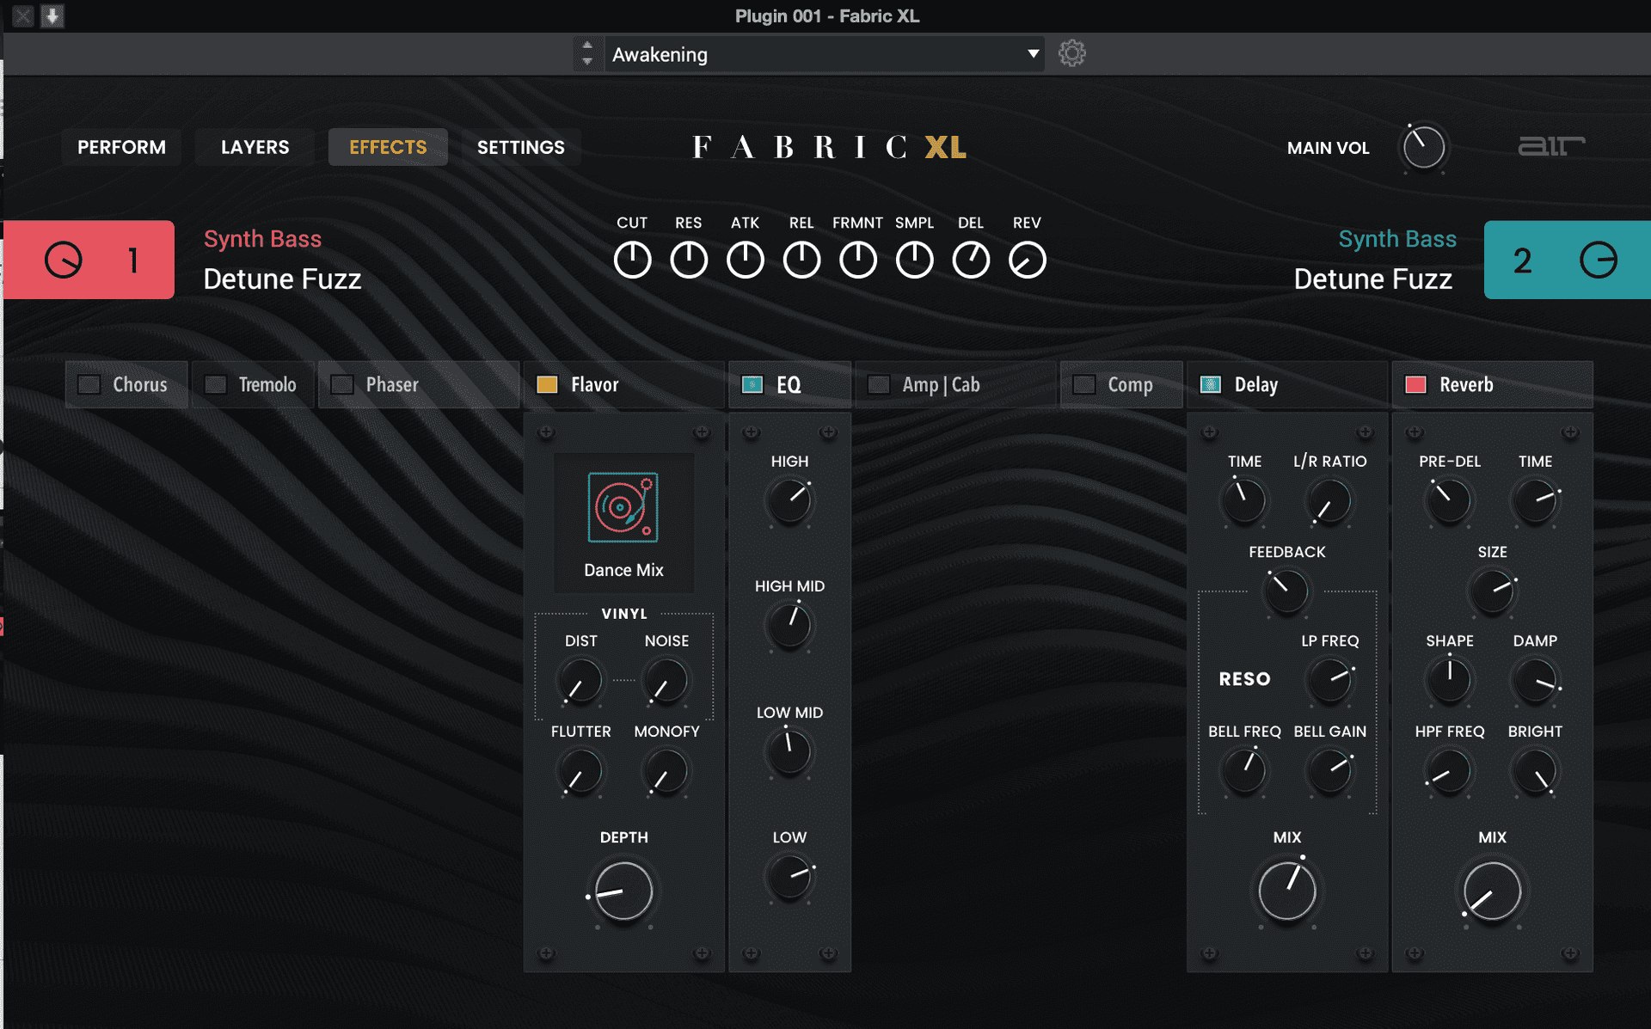The image size is (1651, 1029).
Task: Open the Awakening preset dropdown
Action: pyautogui.click(x=1033, y=54)
